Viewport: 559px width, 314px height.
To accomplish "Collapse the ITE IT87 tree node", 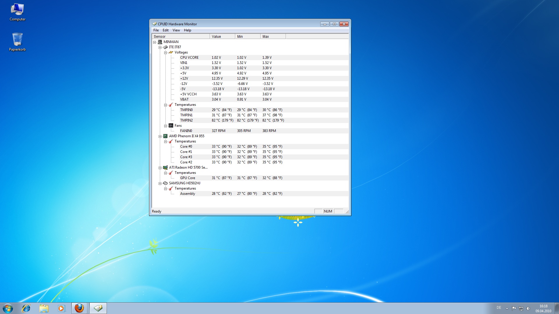I will 160,47.
